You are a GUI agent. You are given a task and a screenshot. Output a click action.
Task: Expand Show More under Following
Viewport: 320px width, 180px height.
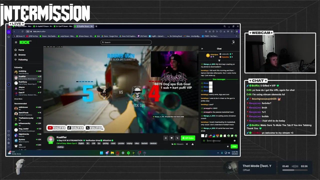click(x=18, y=99)
